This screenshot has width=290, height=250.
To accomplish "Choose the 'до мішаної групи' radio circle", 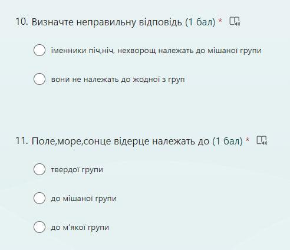I will click(x=39, y=198).
